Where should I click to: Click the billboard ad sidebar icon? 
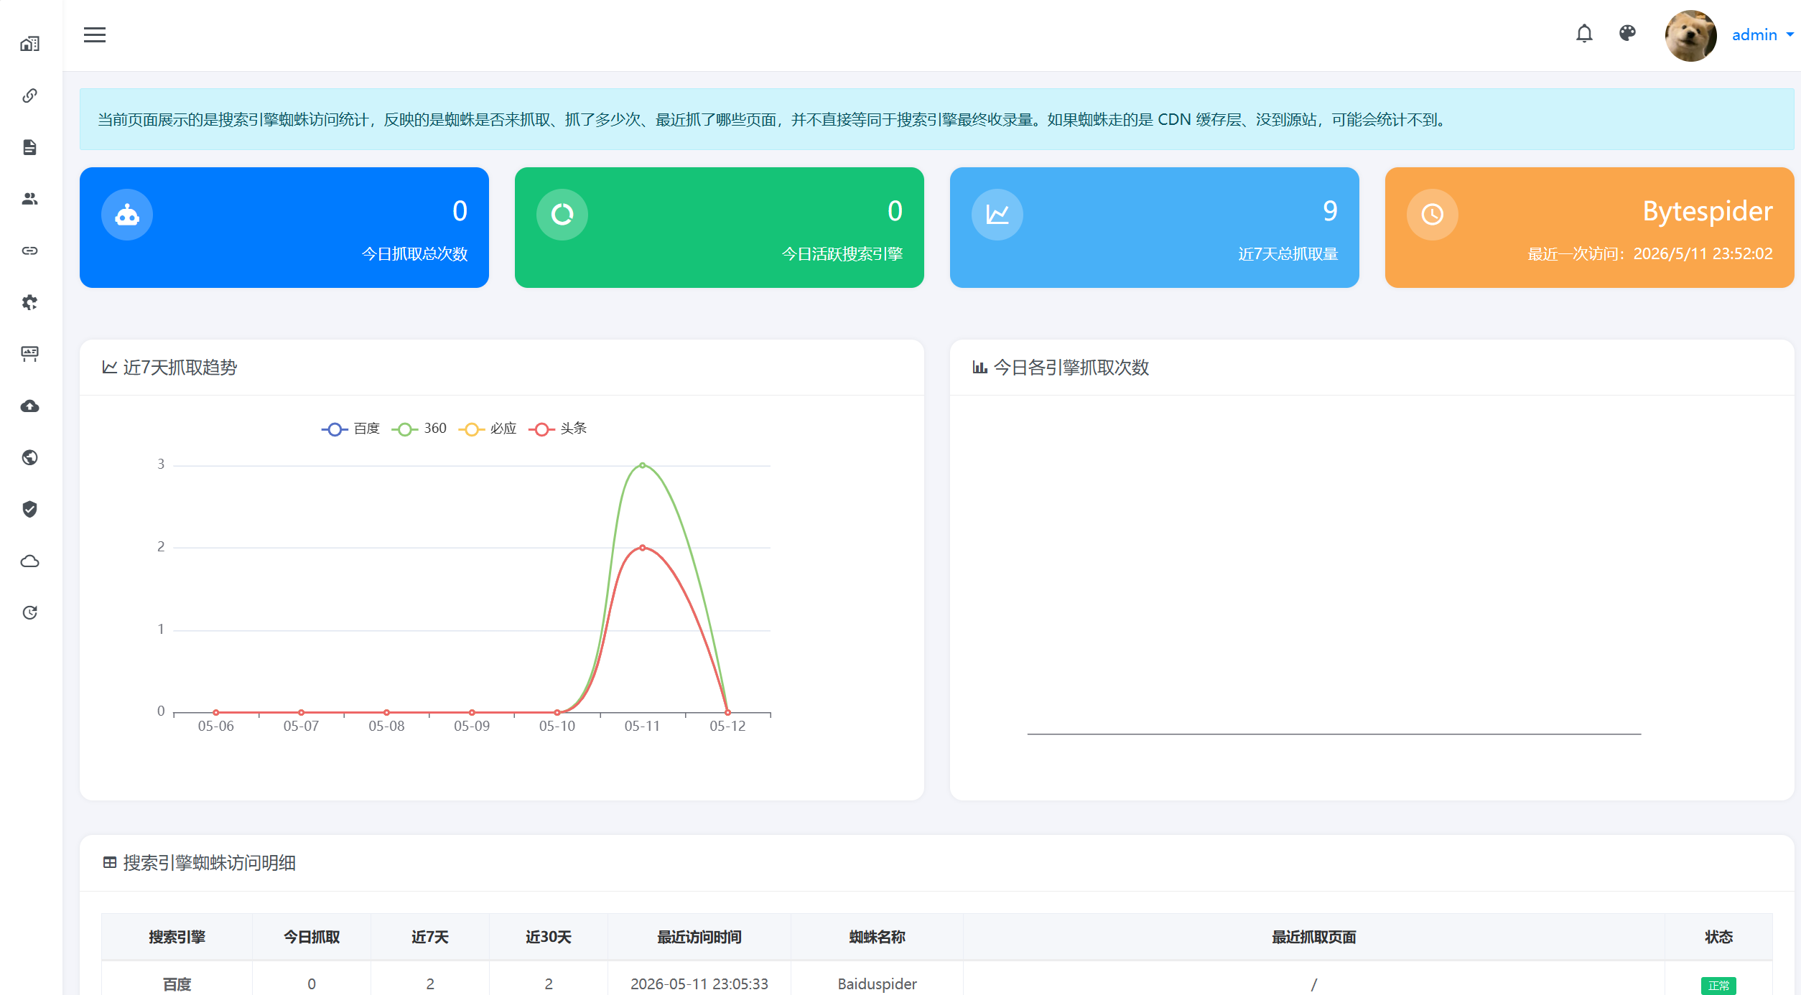[x=29, y=354]
